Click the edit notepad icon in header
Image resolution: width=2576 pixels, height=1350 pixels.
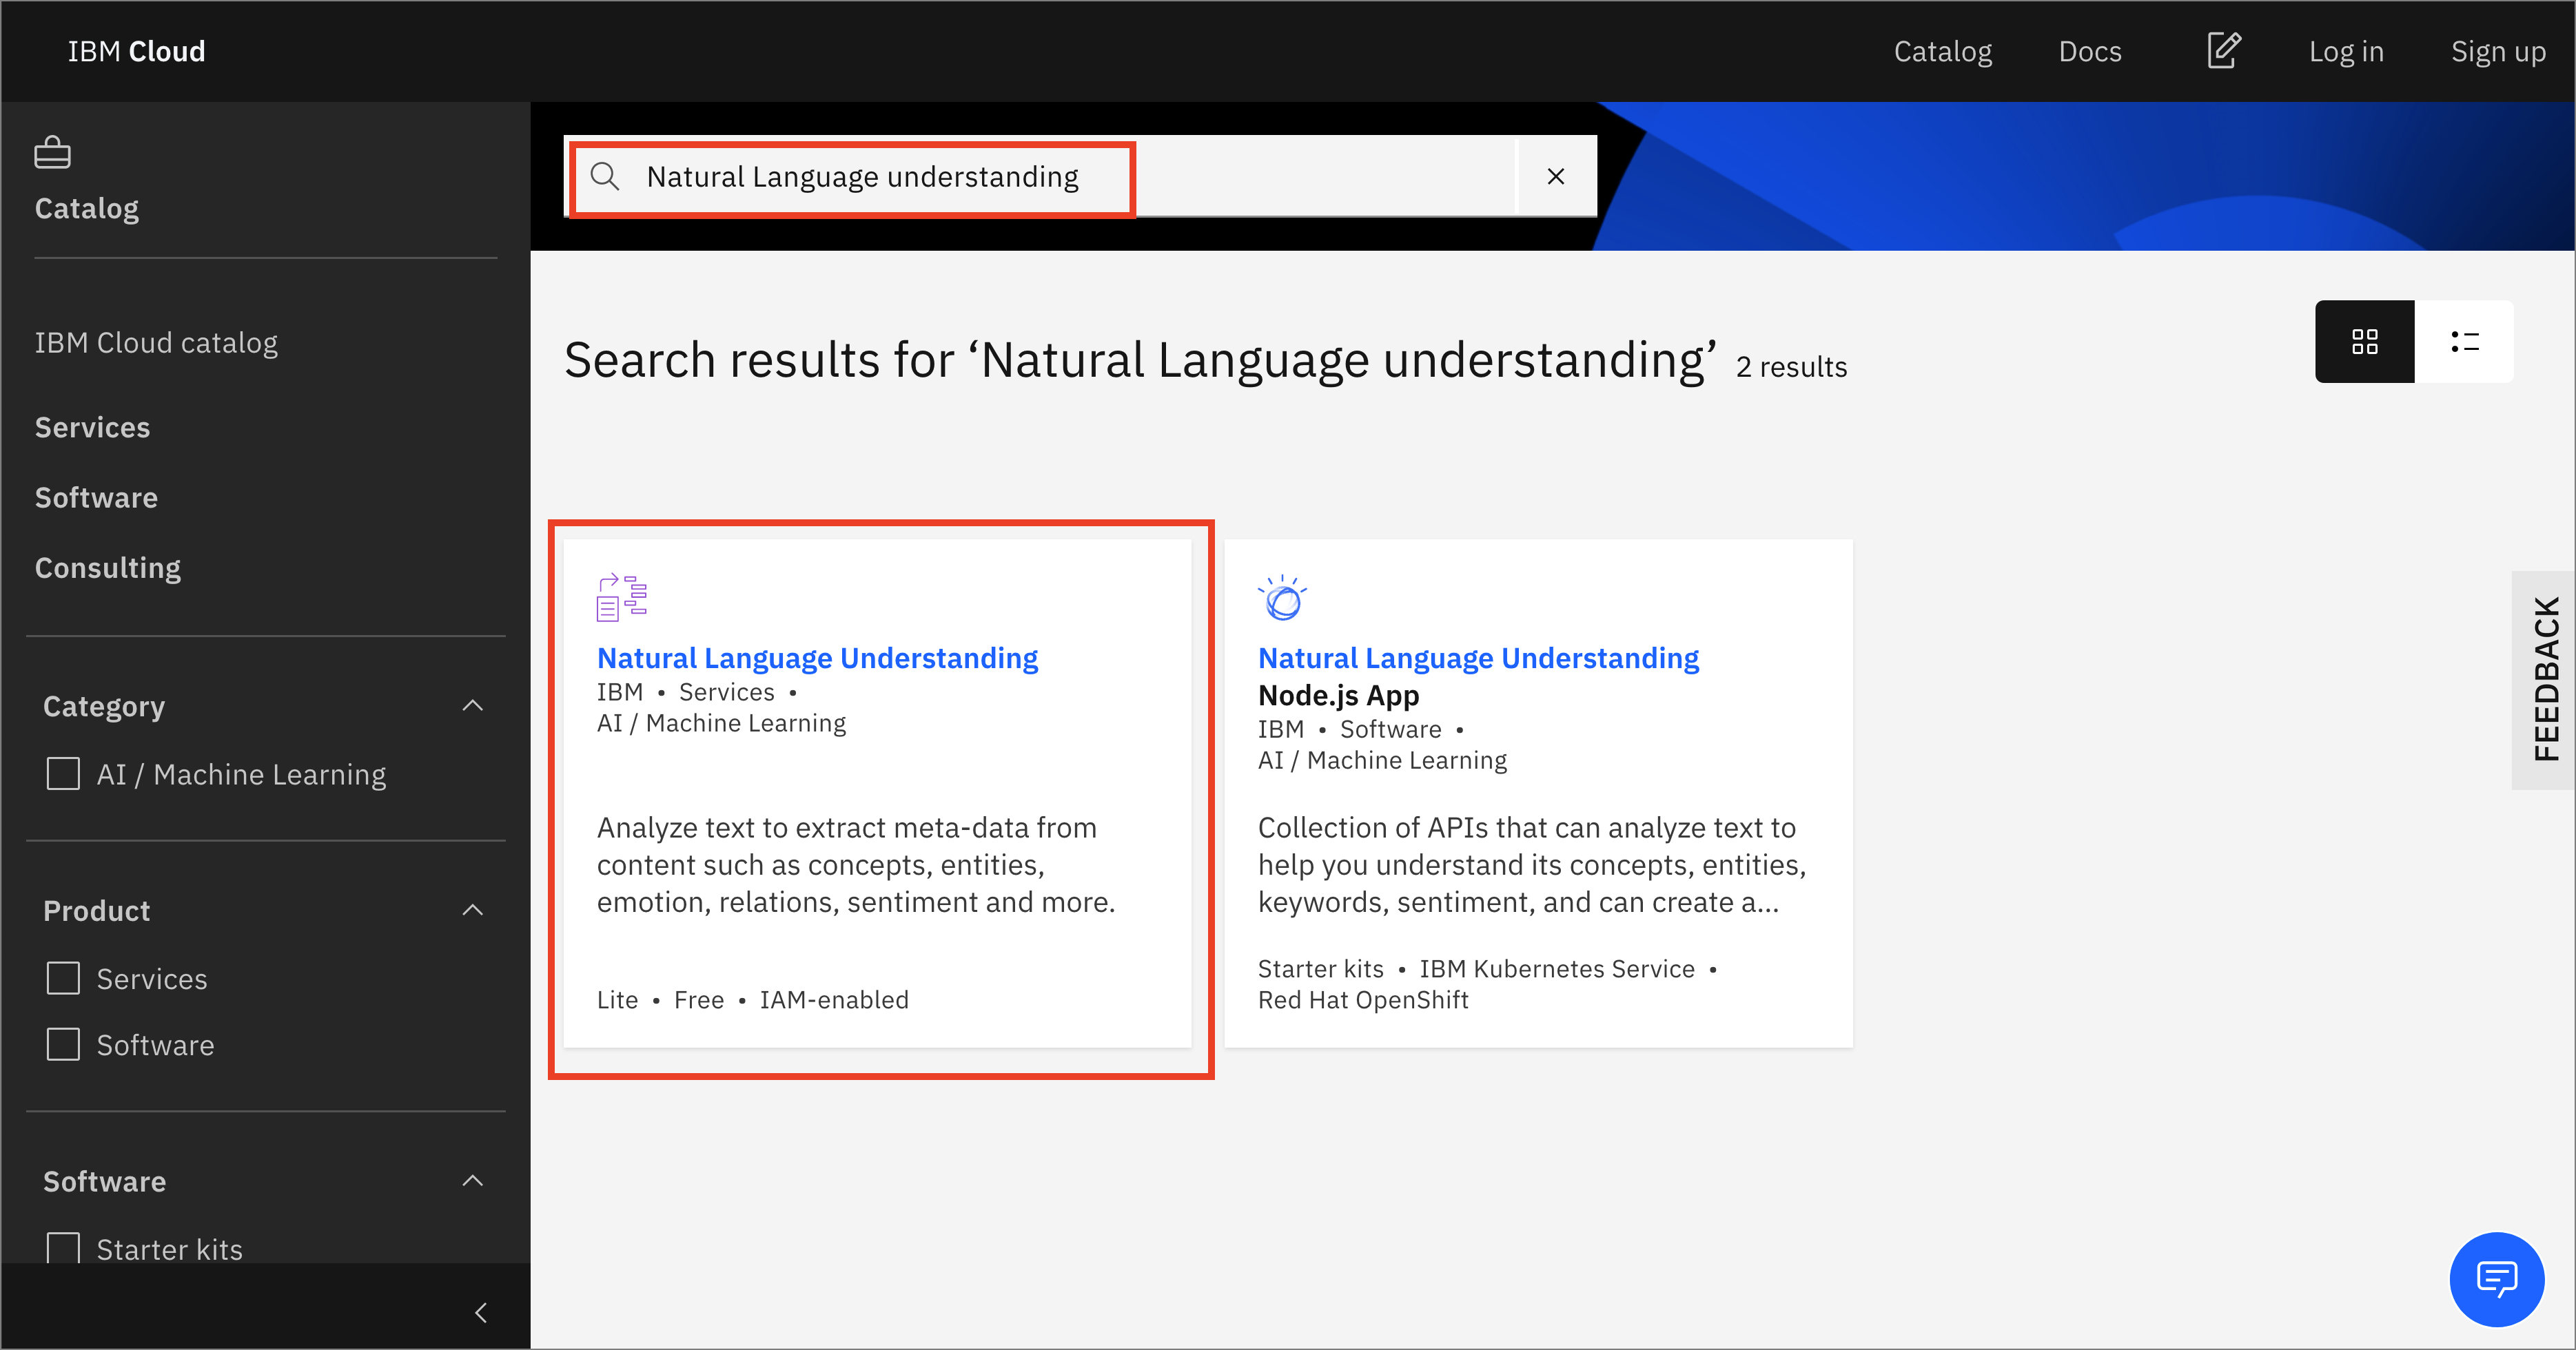point(2223,51)
